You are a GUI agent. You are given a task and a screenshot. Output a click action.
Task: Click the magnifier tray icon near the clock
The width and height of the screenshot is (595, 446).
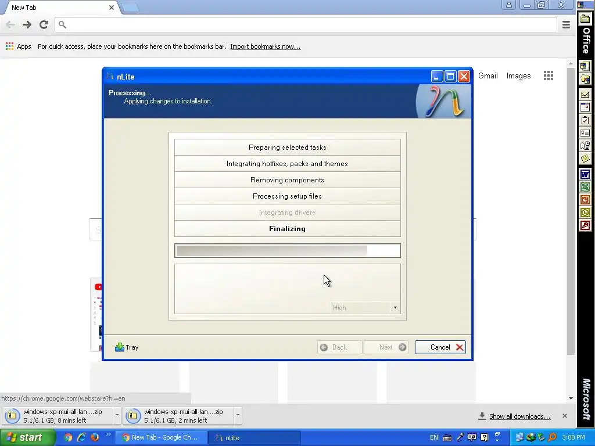(x=553, y=437)
